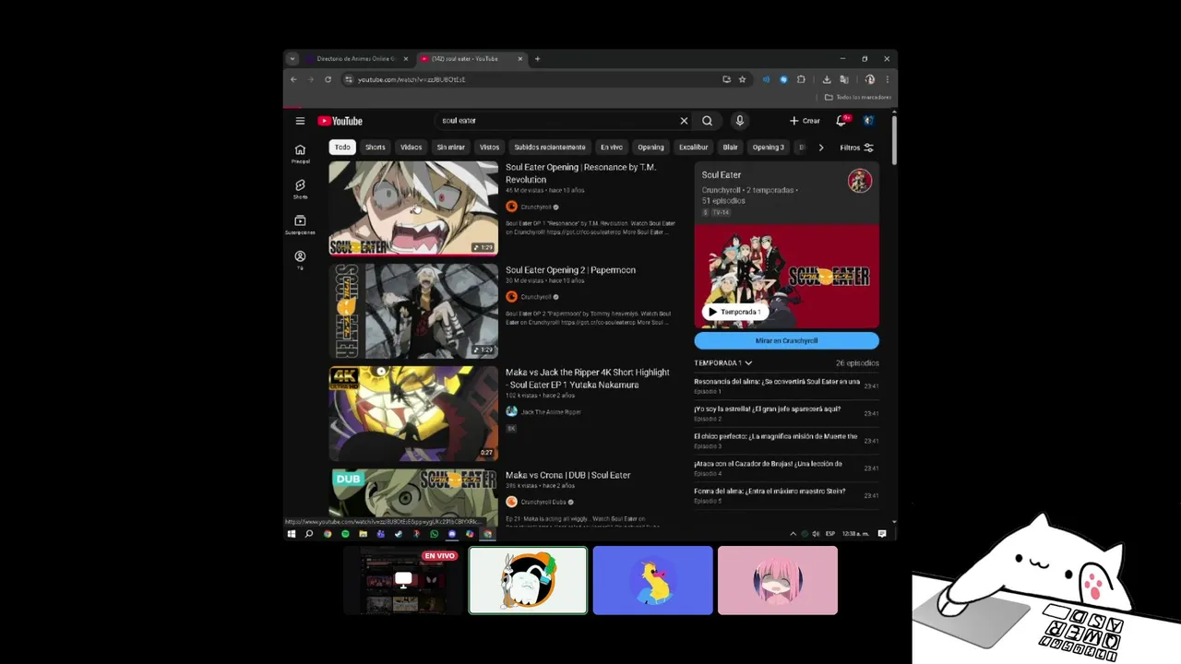Image resolution: width=1181 pixels, height=664 pixels.
Task: Open episode El chico perfecto row
Action: point(786,441)
